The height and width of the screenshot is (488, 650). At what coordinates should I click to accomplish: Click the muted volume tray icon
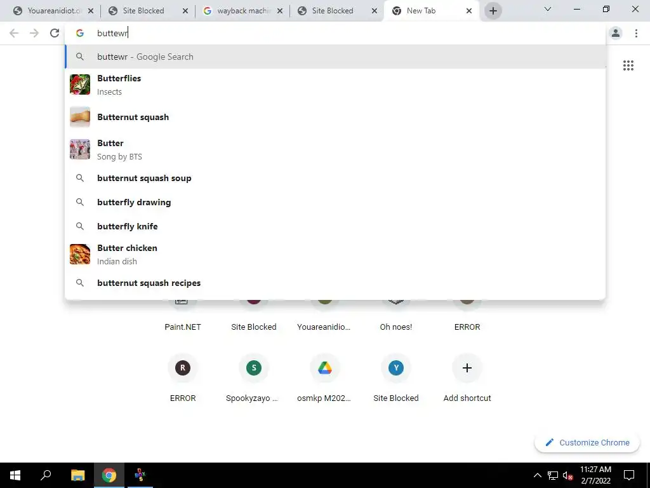point(568,475)
